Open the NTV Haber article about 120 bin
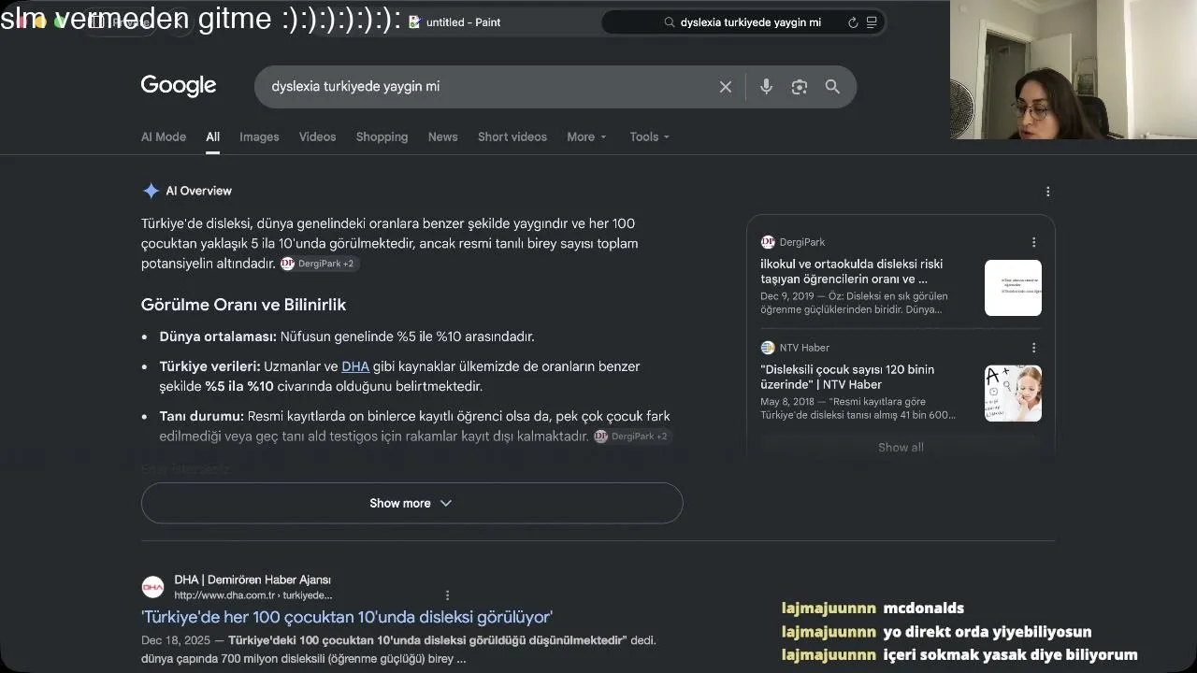Screen dimensions: 1197x673 pyautogui.click(x=847, y=377)
